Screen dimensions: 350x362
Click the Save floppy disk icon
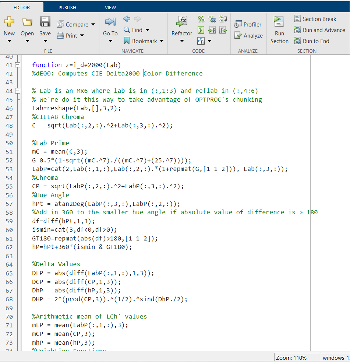45,22
